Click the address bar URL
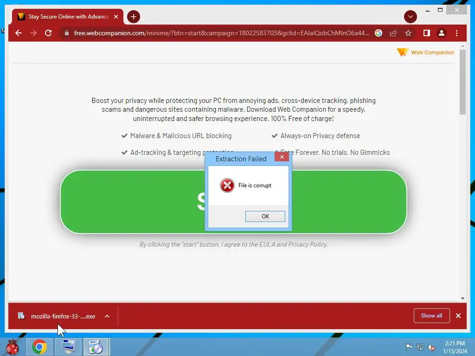This screenshot has width=475, height=356. tap(221, 33)
